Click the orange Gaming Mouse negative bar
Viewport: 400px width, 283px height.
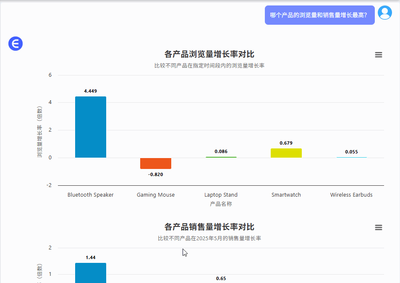[156, 163]
